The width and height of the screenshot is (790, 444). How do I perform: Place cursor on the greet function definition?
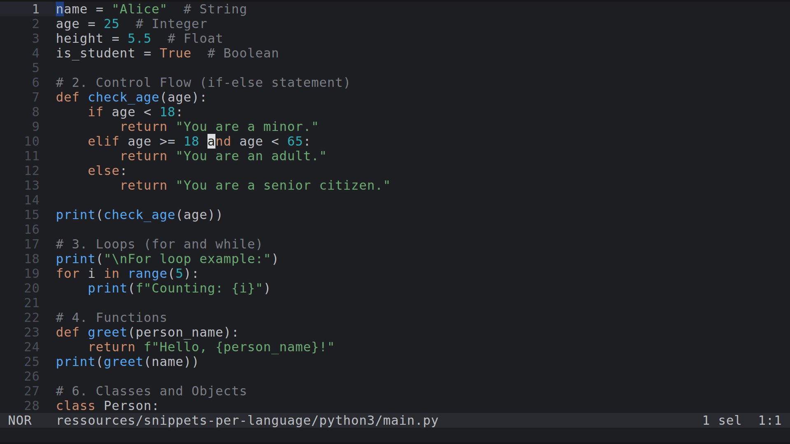pyautogui.click(x=107, y=332)
